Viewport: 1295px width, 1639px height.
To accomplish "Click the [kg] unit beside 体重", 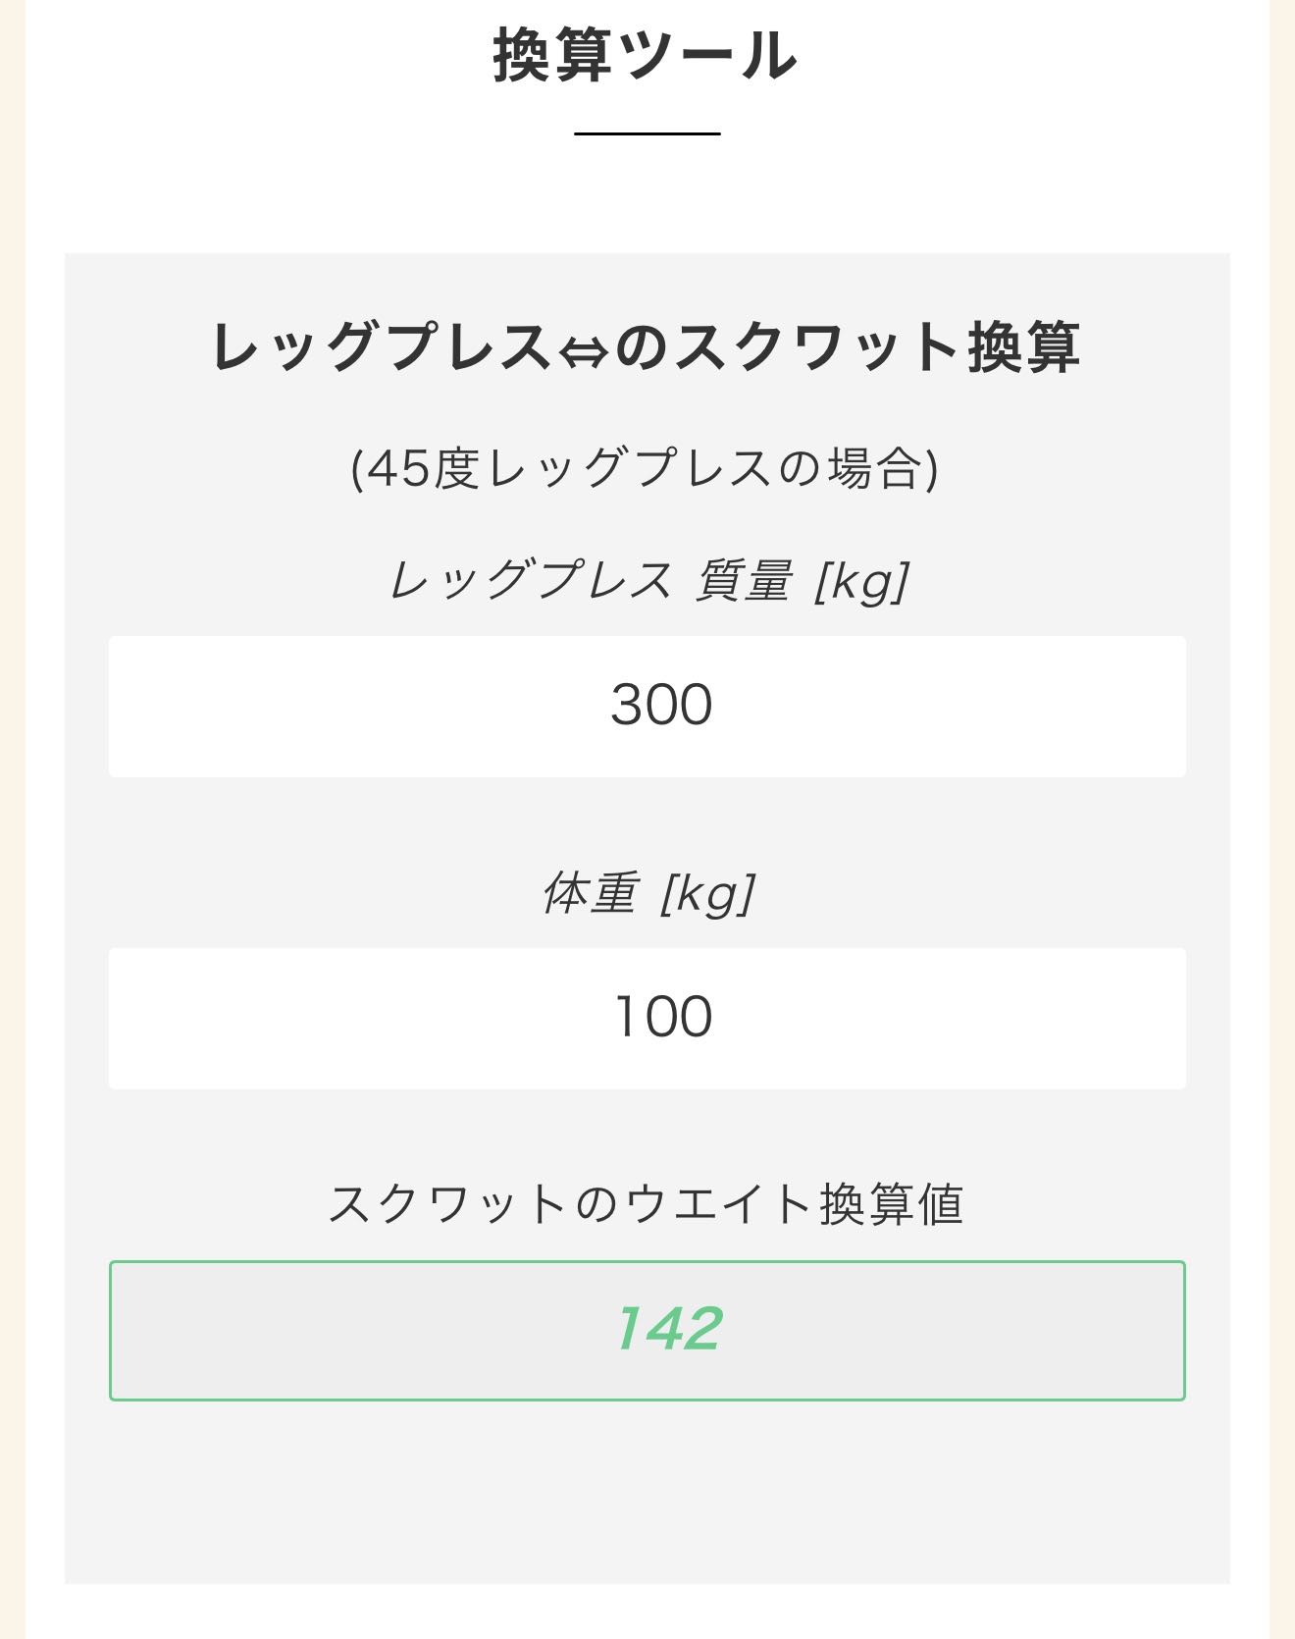I will point(706,895).
